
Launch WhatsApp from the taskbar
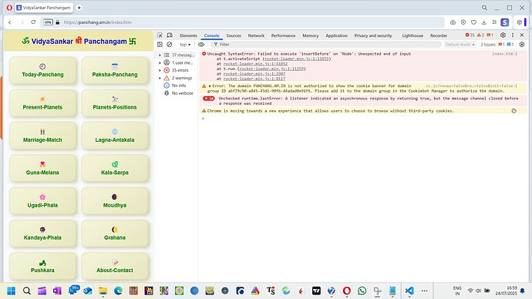pos(362,291)
